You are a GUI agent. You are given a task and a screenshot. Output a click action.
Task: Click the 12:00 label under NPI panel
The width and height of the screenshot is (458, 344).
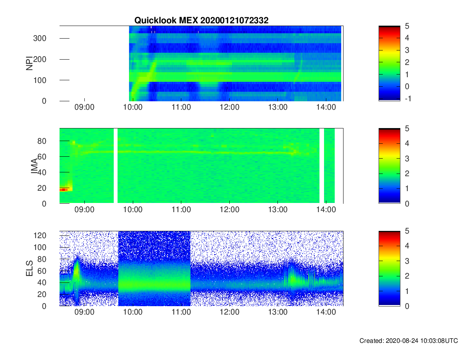[229, 107]
